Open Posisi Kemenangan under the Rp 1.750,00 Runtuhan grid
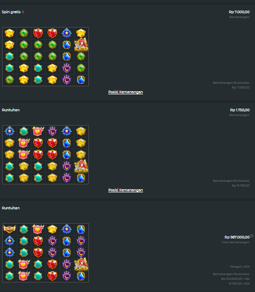Screen dimensions: 255x292 click(125, 190)
